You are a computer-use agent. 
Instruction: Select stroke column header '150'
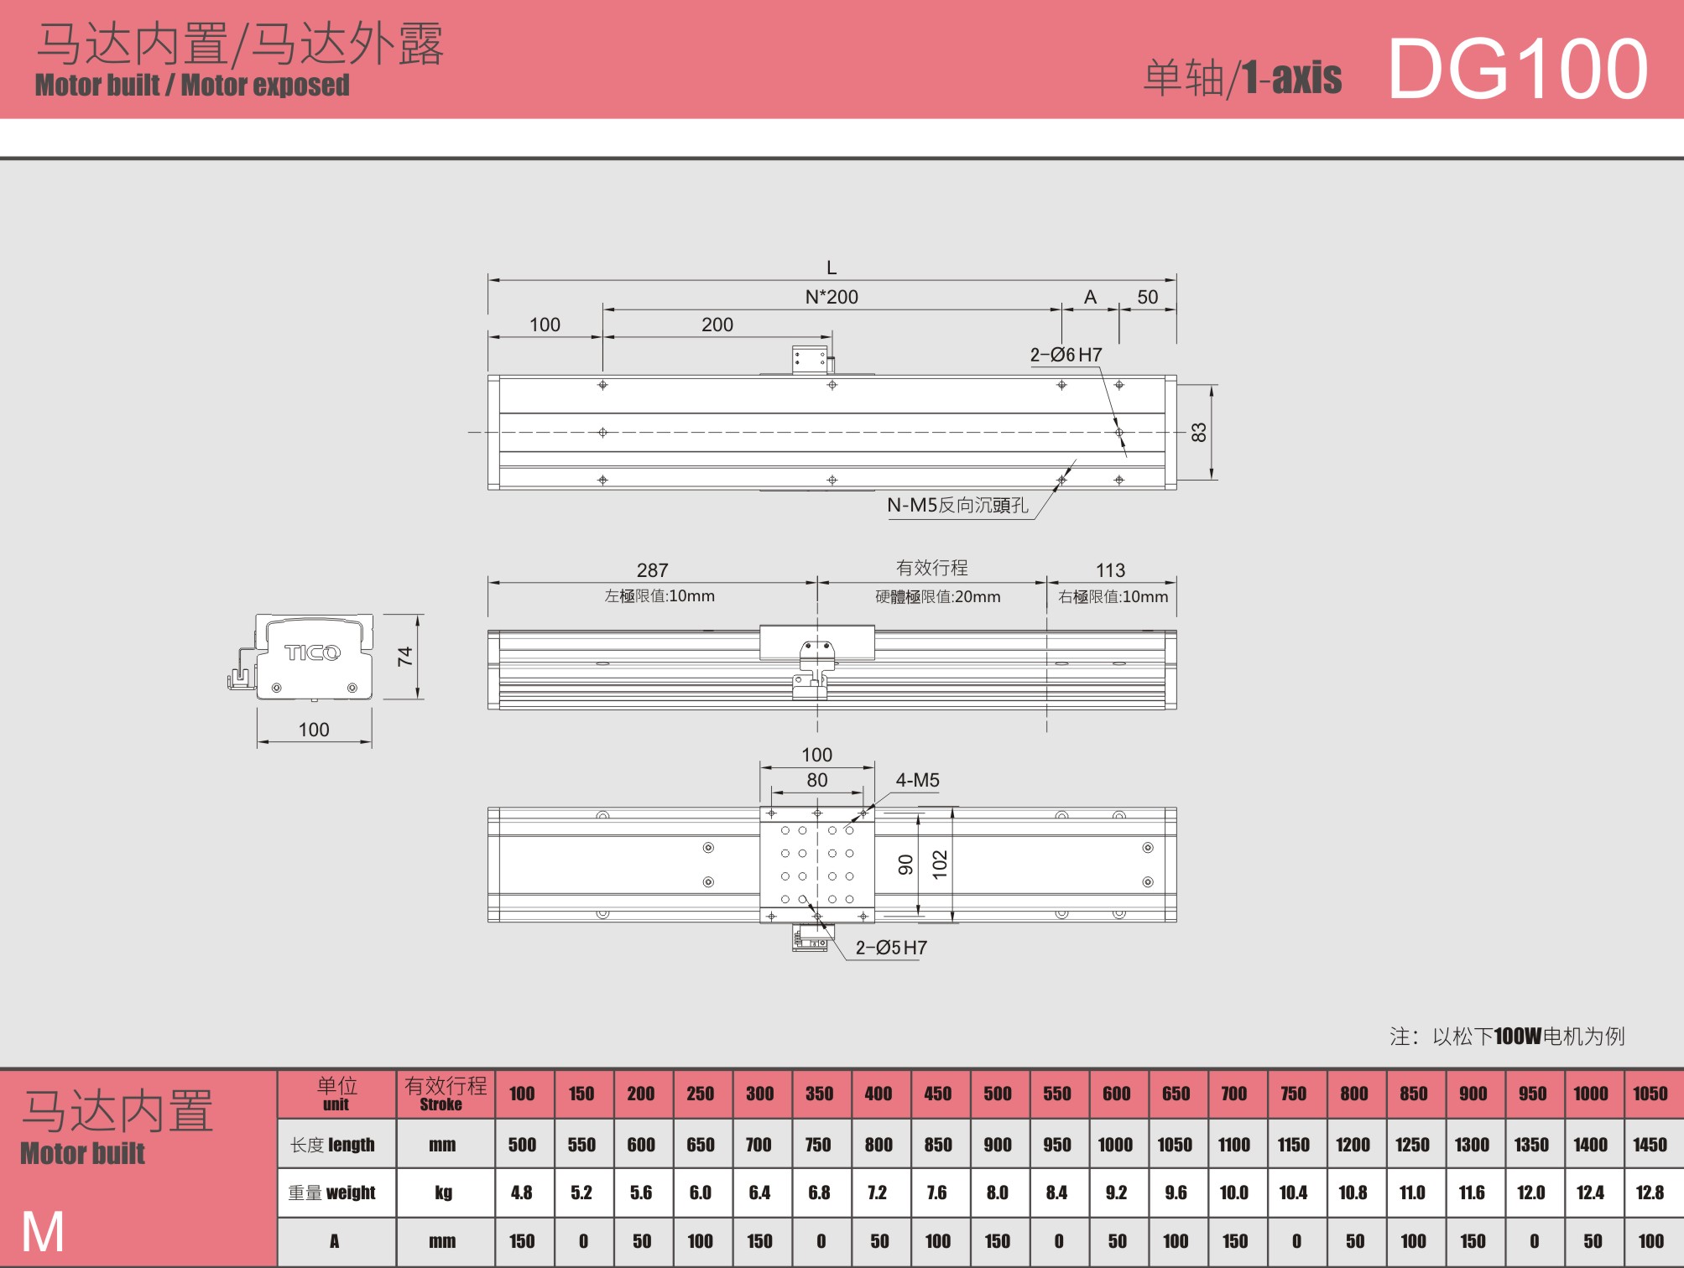581,1094
